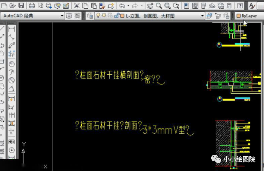This screenshot has width=264, height=171.
Task: Click the layer color swatch in layer box
Action: pos(123,16)
